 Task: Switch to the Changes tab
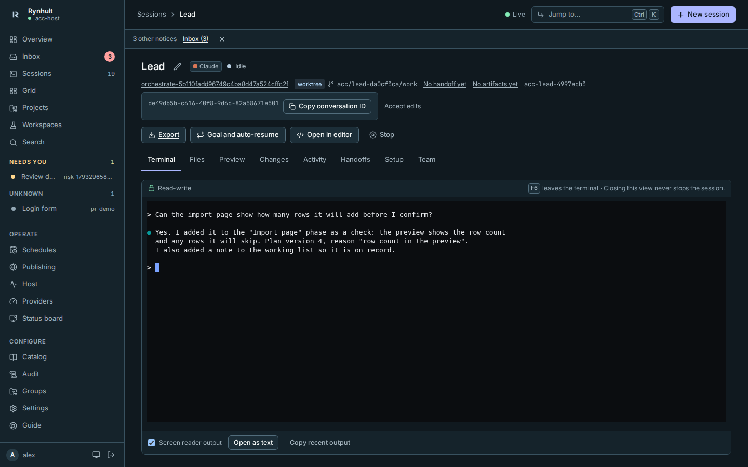click(274, 160)
